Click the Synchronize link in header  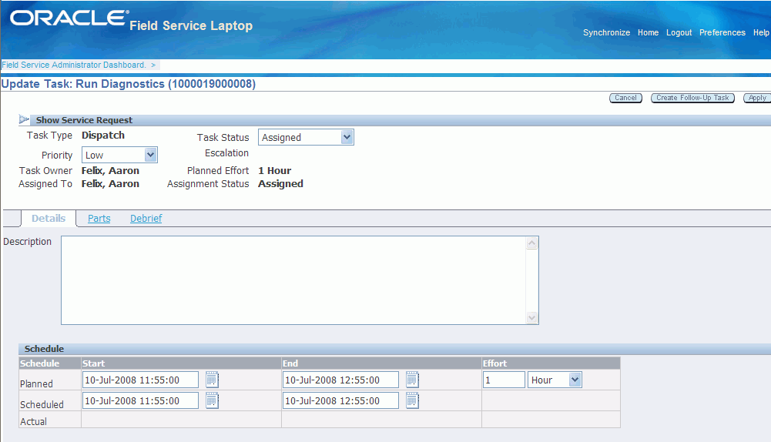point(606,32)
